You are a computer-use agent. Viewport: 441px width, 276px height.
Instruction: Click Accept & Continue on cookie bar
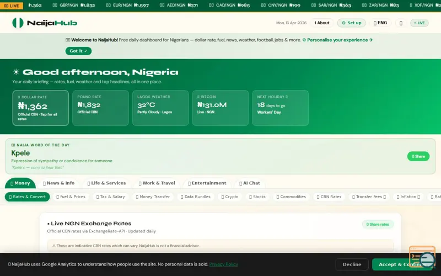(x=402, y=264)
